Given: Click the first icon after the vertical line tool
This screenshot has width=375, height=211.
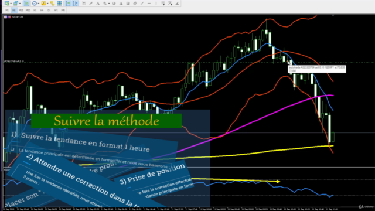Looking at the screenshot, I should click(x=163, y=4).
